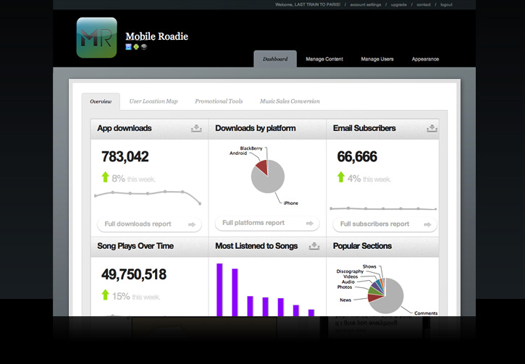The width and height of the screenshot is (525, 364).
Task: Open account settings link
Action: (x=366, y=4)
